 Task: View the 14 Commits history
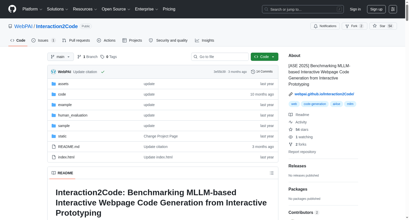[x=262, y=72]
